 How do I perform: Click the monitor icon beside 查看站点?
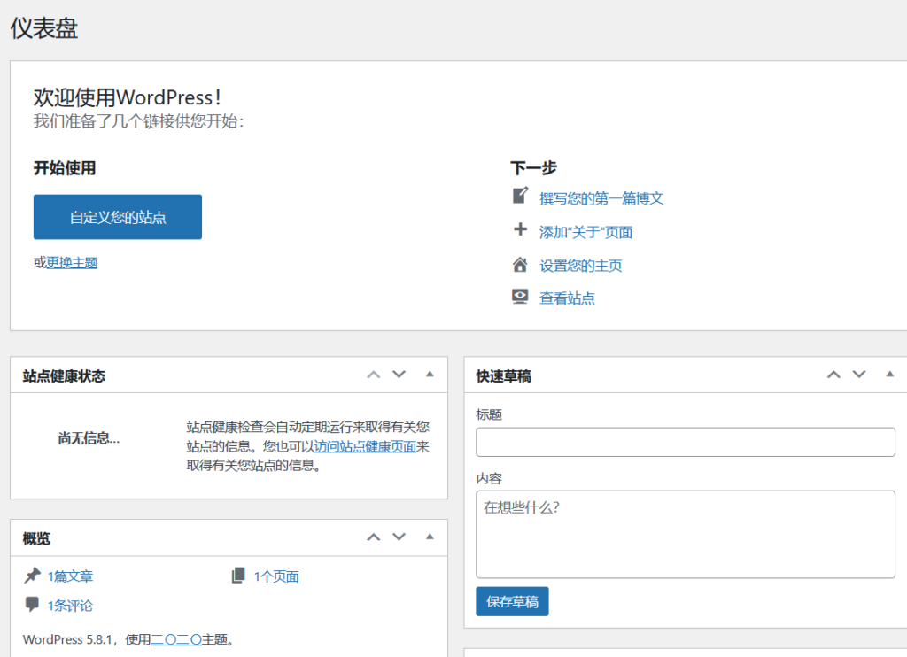pos(520,297)
